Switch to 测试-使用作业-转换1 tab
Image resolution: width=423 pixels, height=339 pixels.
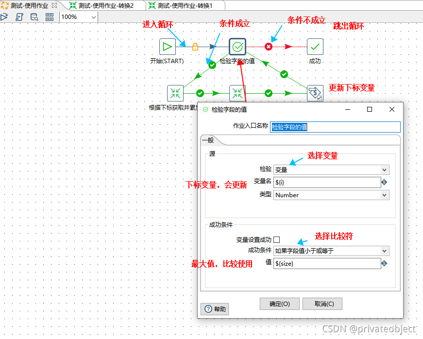pyautogui.click(x=185, y=5)
